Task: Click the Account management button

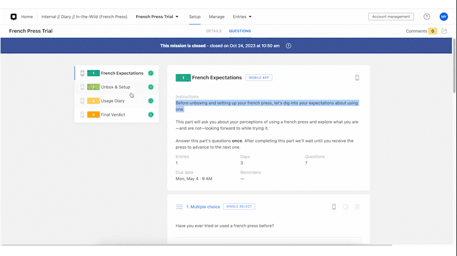Action: coord(391,17)
